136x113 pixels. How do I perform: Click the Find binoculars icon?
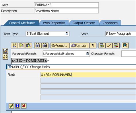click(x=38, y=45)
